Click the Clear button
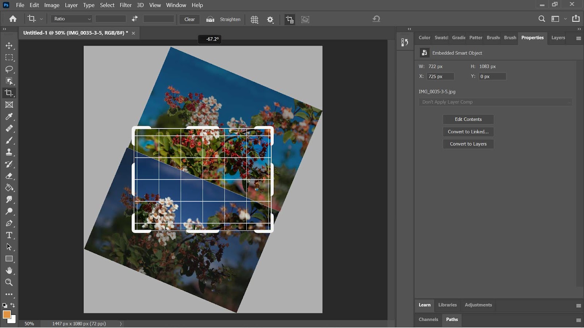The image size is (584, 328). 189,19
